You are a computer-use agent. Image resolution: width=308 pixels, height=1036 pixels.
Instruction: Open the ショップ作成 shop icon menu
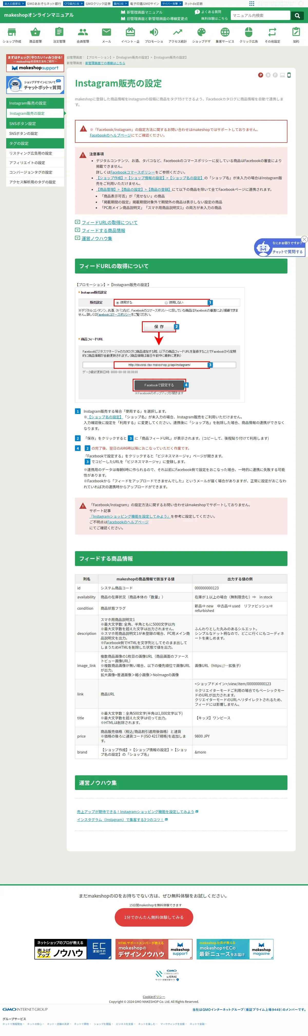click(x=12, y=35)
